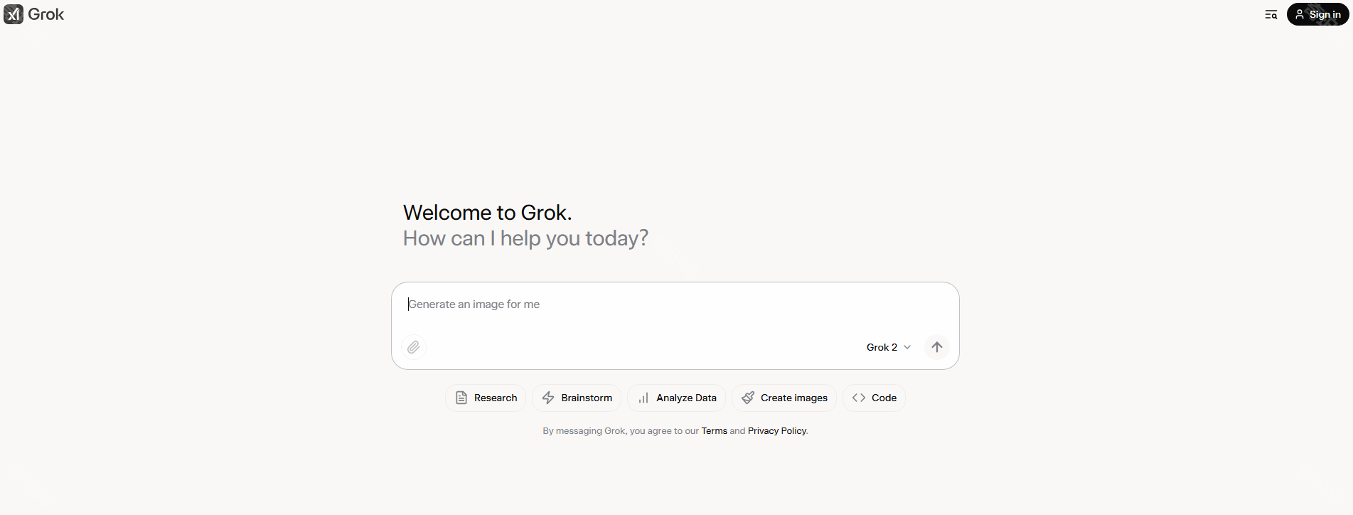Image resolution: width=1353 pixels, height=515 pixels.
Task: Open the Grok 2 model selector
Action: pyautogui.click(x=882, y=347)
